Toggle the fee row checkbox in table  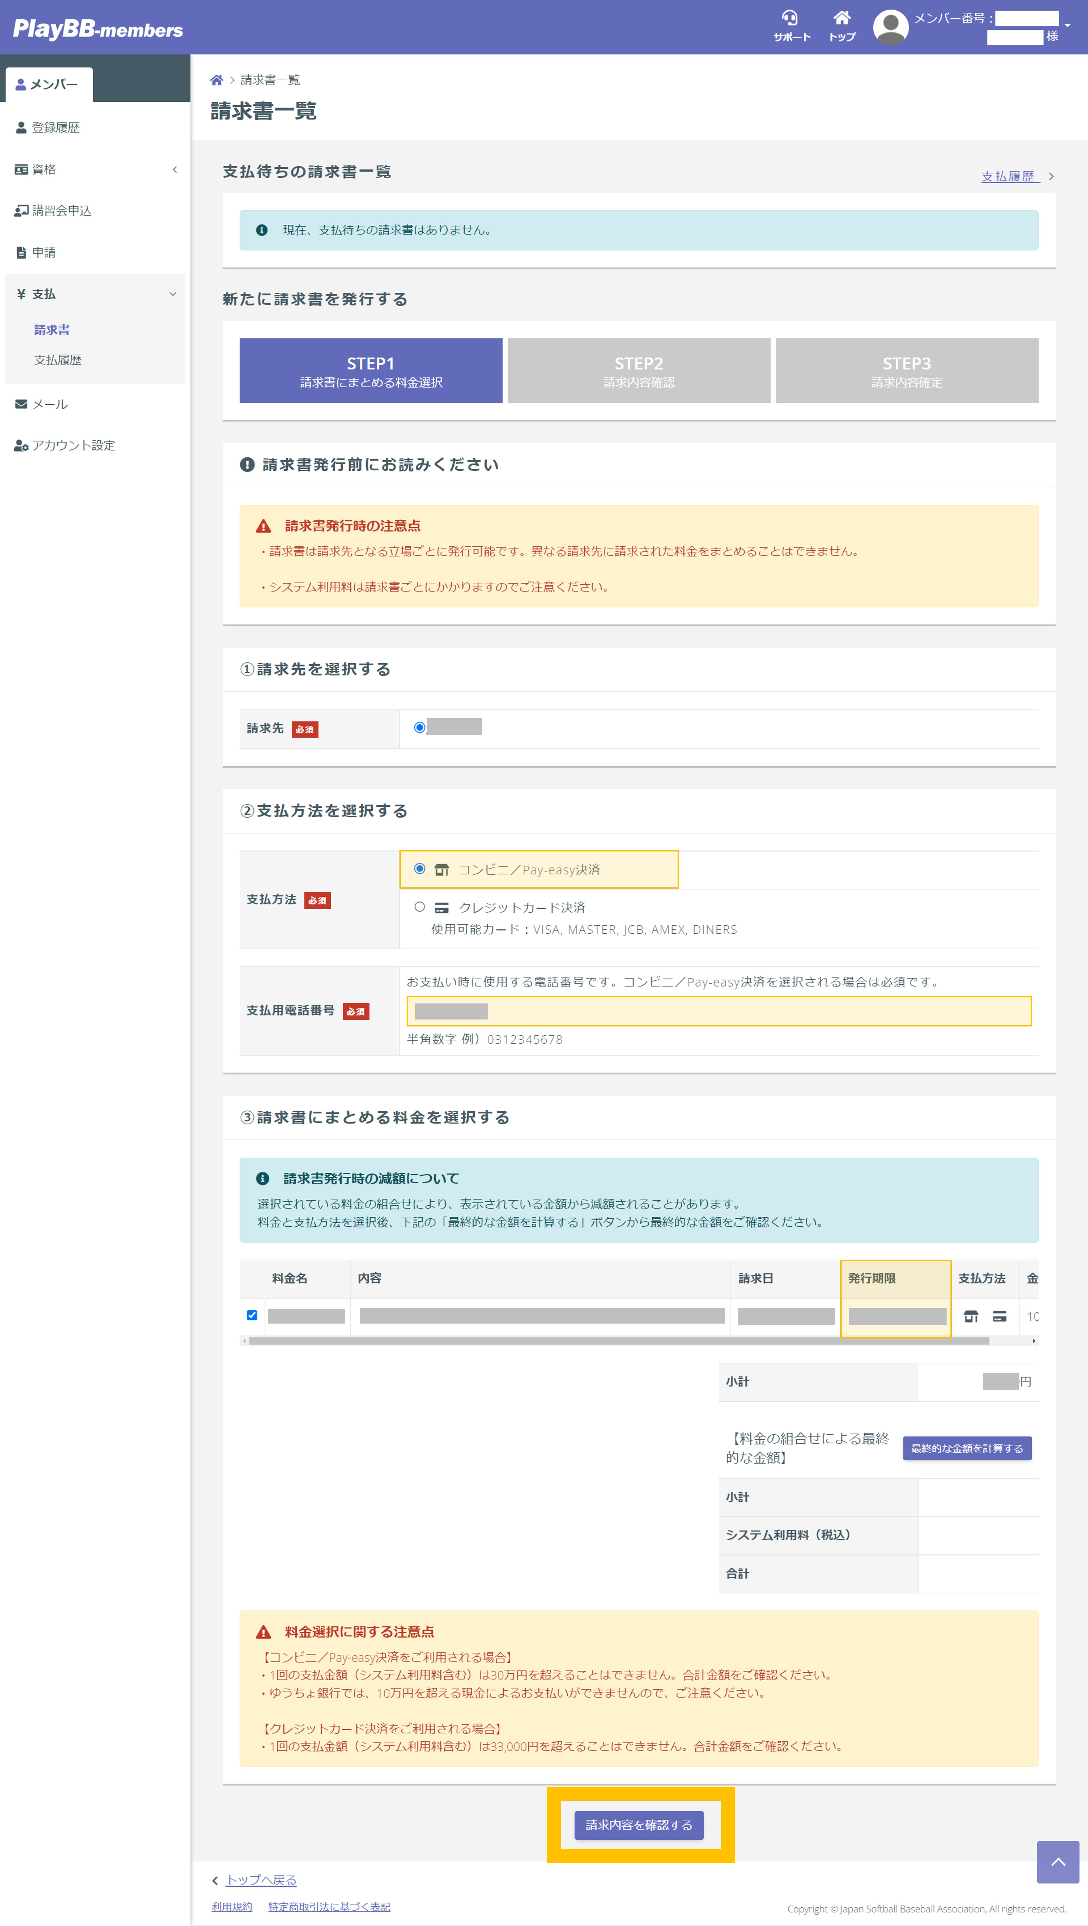[x=252, y=1315]
